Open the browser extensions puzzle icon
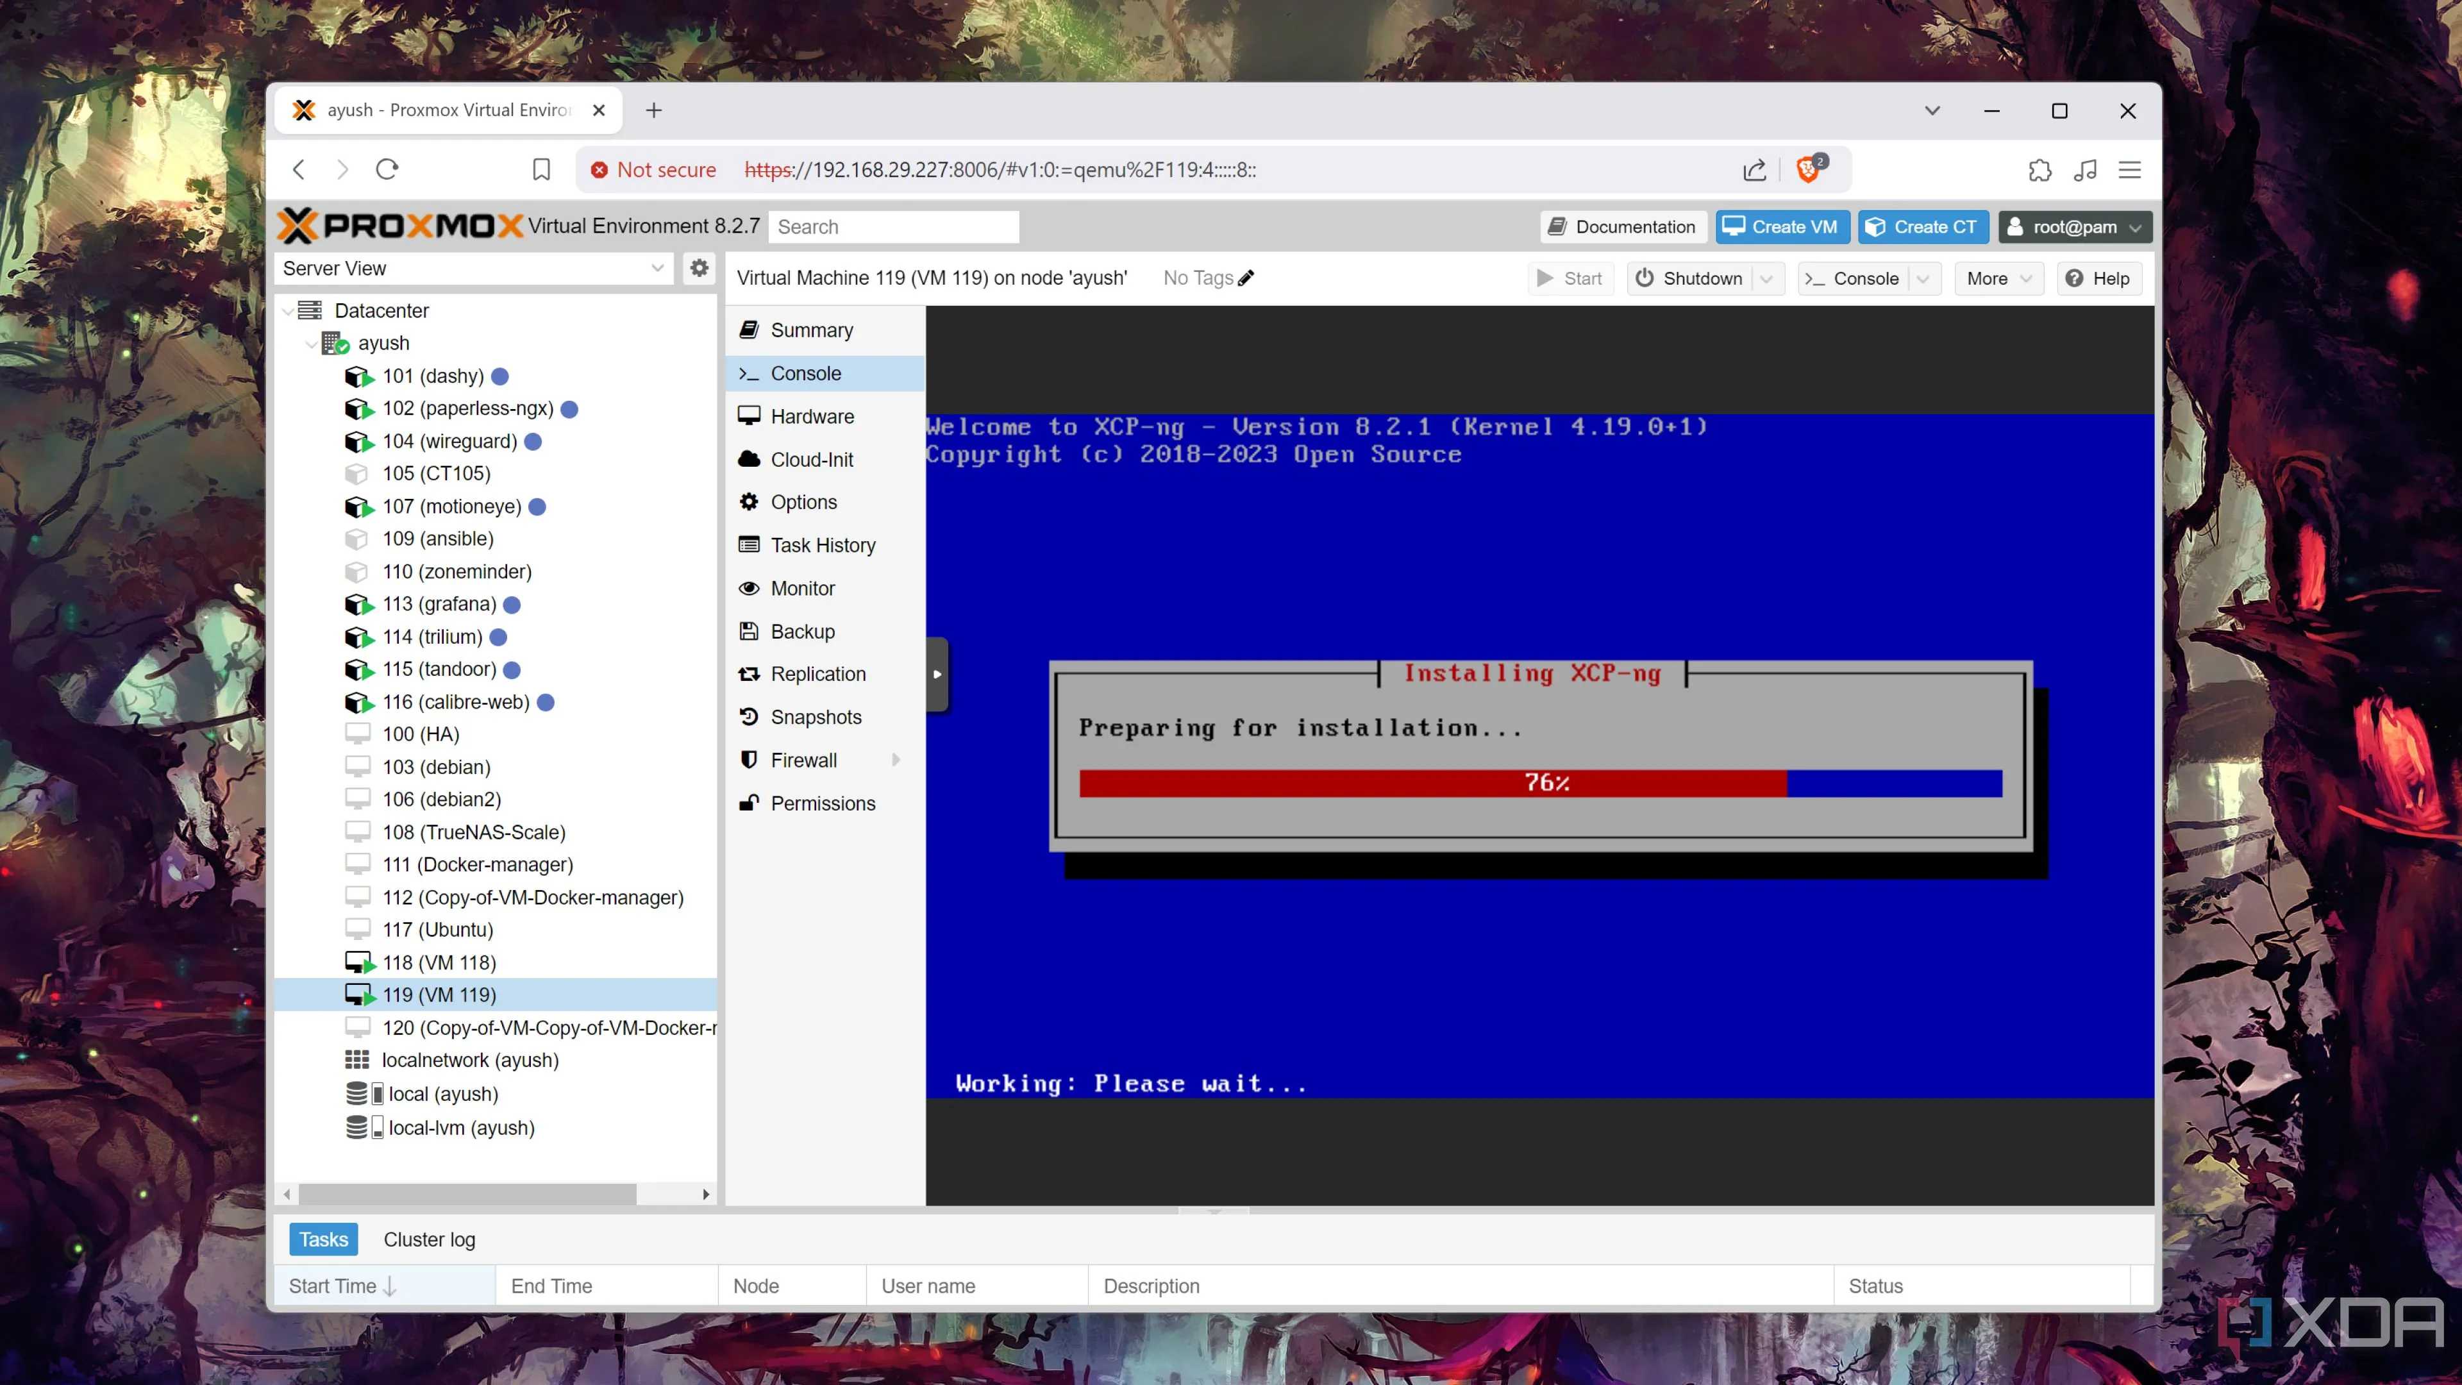 (2039, 169)
